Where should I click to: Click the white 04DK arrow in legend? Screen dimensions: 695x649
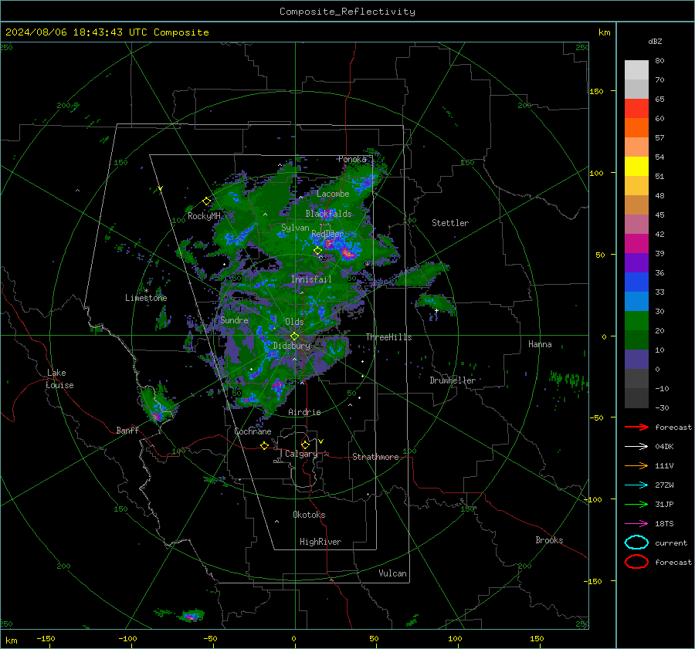tap(636, 446)
